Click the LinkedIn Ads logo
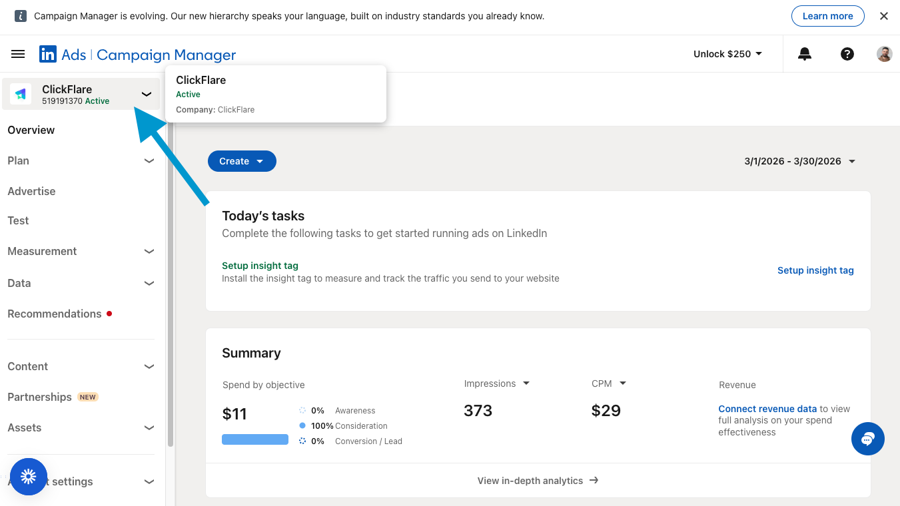 [48, 55]
